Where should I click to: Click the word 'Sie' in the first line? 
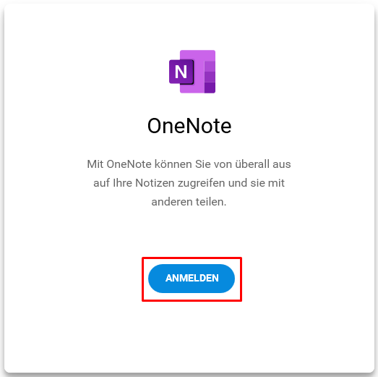(203, 164)
